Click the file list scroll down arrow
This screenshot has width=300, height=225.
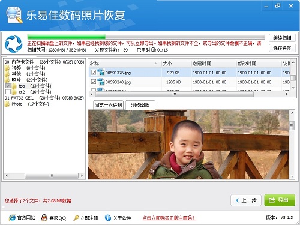(293, 88)
